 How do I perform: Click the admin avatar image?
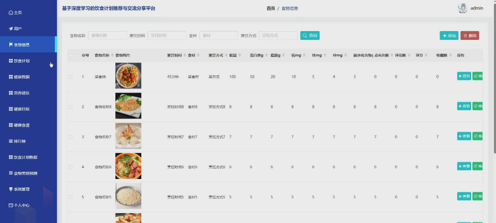tap(462, 8)
